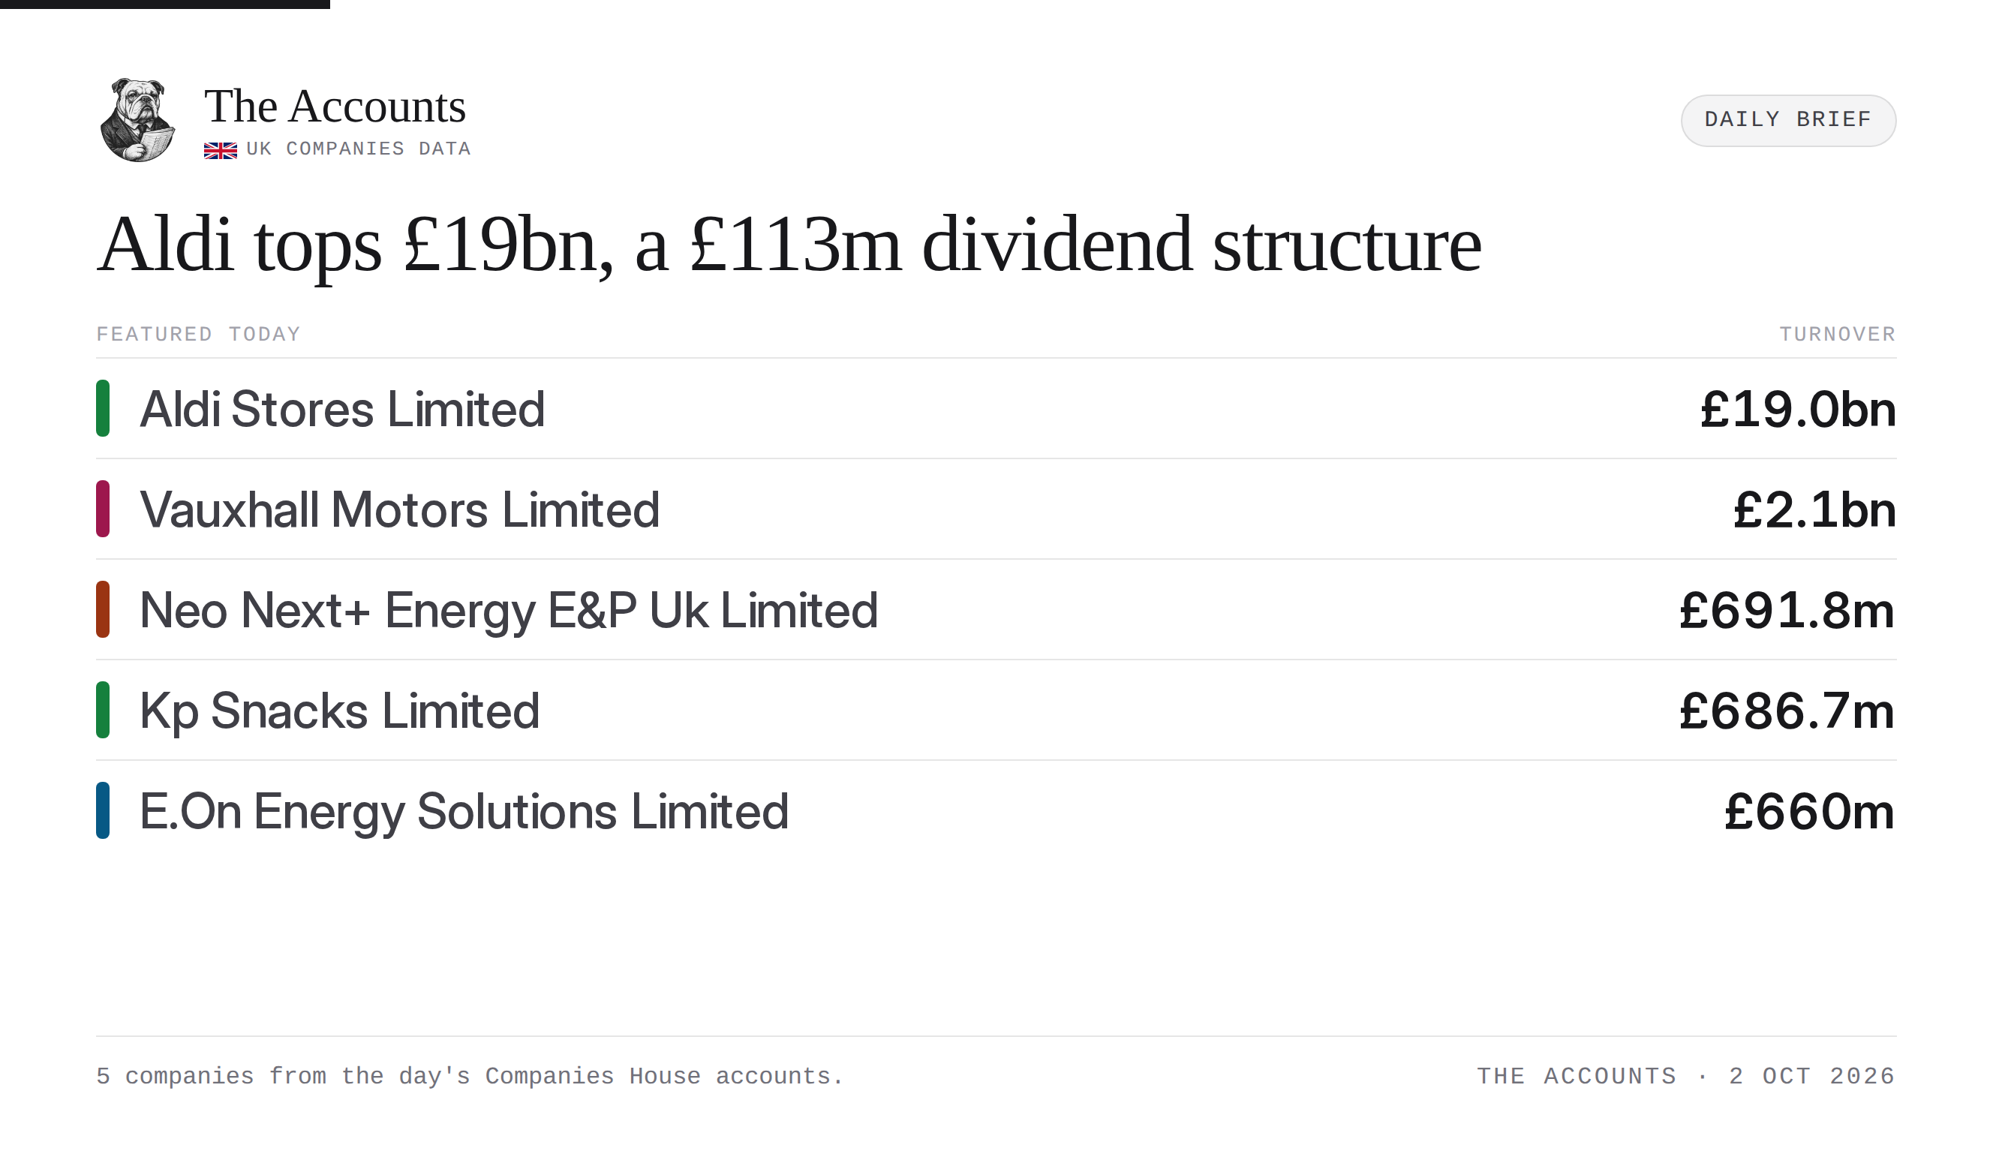Image resolution: width=1993 pixels, height=1157 pixels.
Task: Select The Accounts site title
Action: [335, 106]
